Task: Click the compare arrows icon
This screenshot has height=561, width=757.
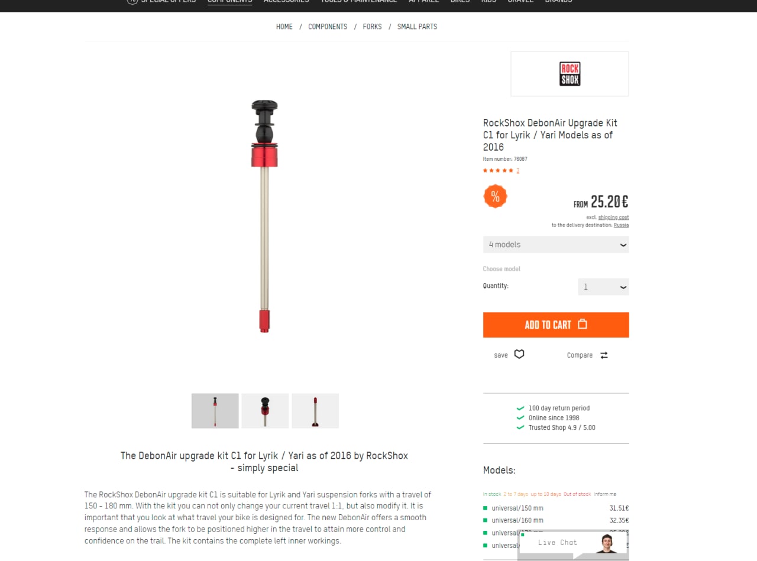Action: (x=604, y=355)
